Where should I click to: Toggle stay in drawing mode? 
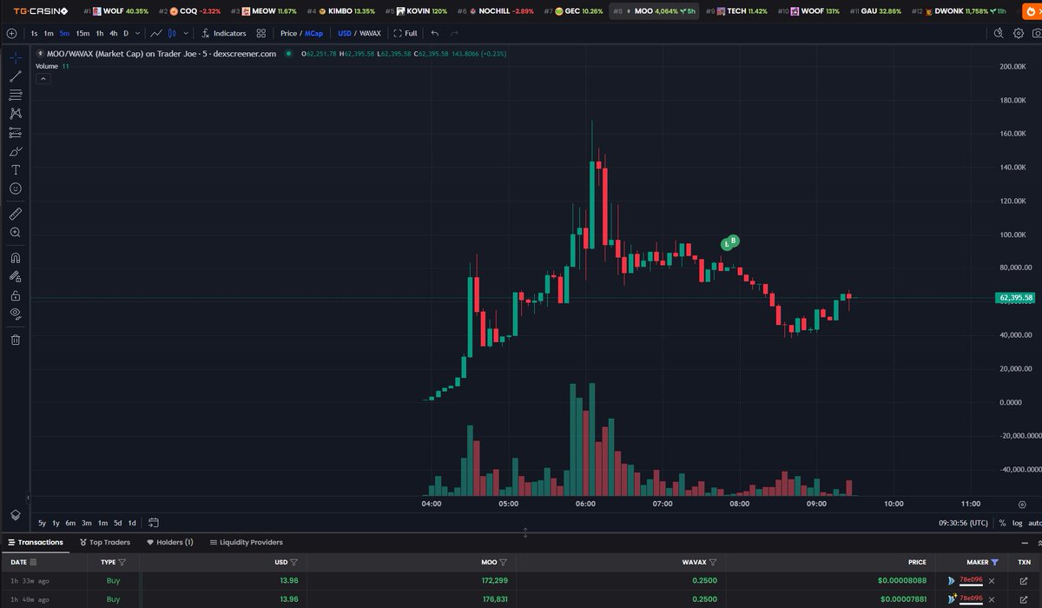click(16, 277)
